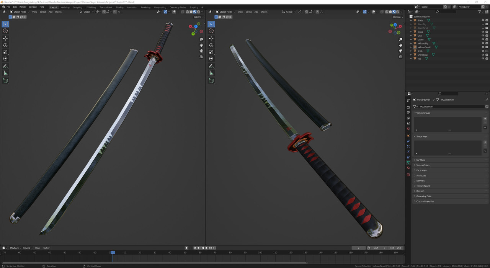Select the Annotate tool in left viewport
This screenshot has width=490, height=268.
coord(5,66)
